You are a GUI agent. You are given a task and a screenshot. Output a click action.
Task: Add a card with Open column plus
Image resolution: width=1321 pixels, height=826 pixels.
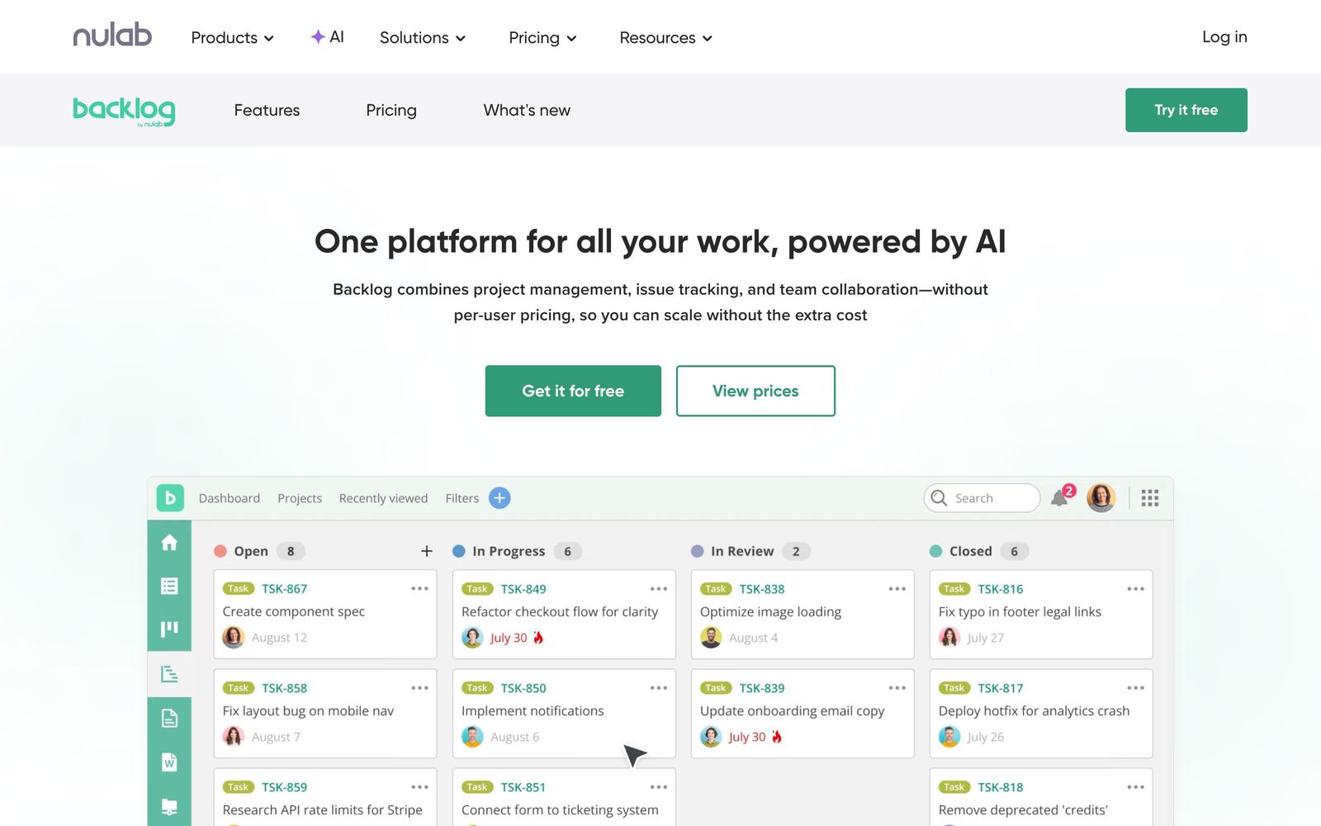pyautogui.click(x=427, y=551)
